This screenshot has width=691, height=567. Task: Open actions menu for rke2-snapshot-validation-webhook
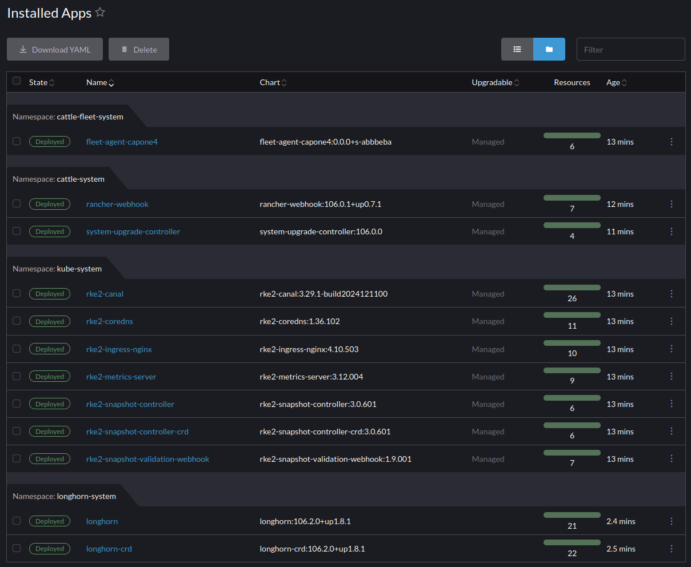pos(672,459)
